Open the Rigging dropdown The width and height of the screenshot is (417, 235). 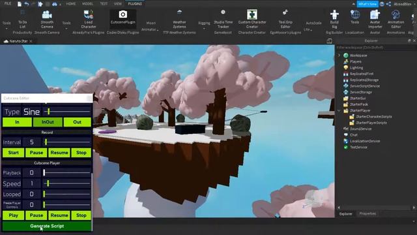click(204, 25)
